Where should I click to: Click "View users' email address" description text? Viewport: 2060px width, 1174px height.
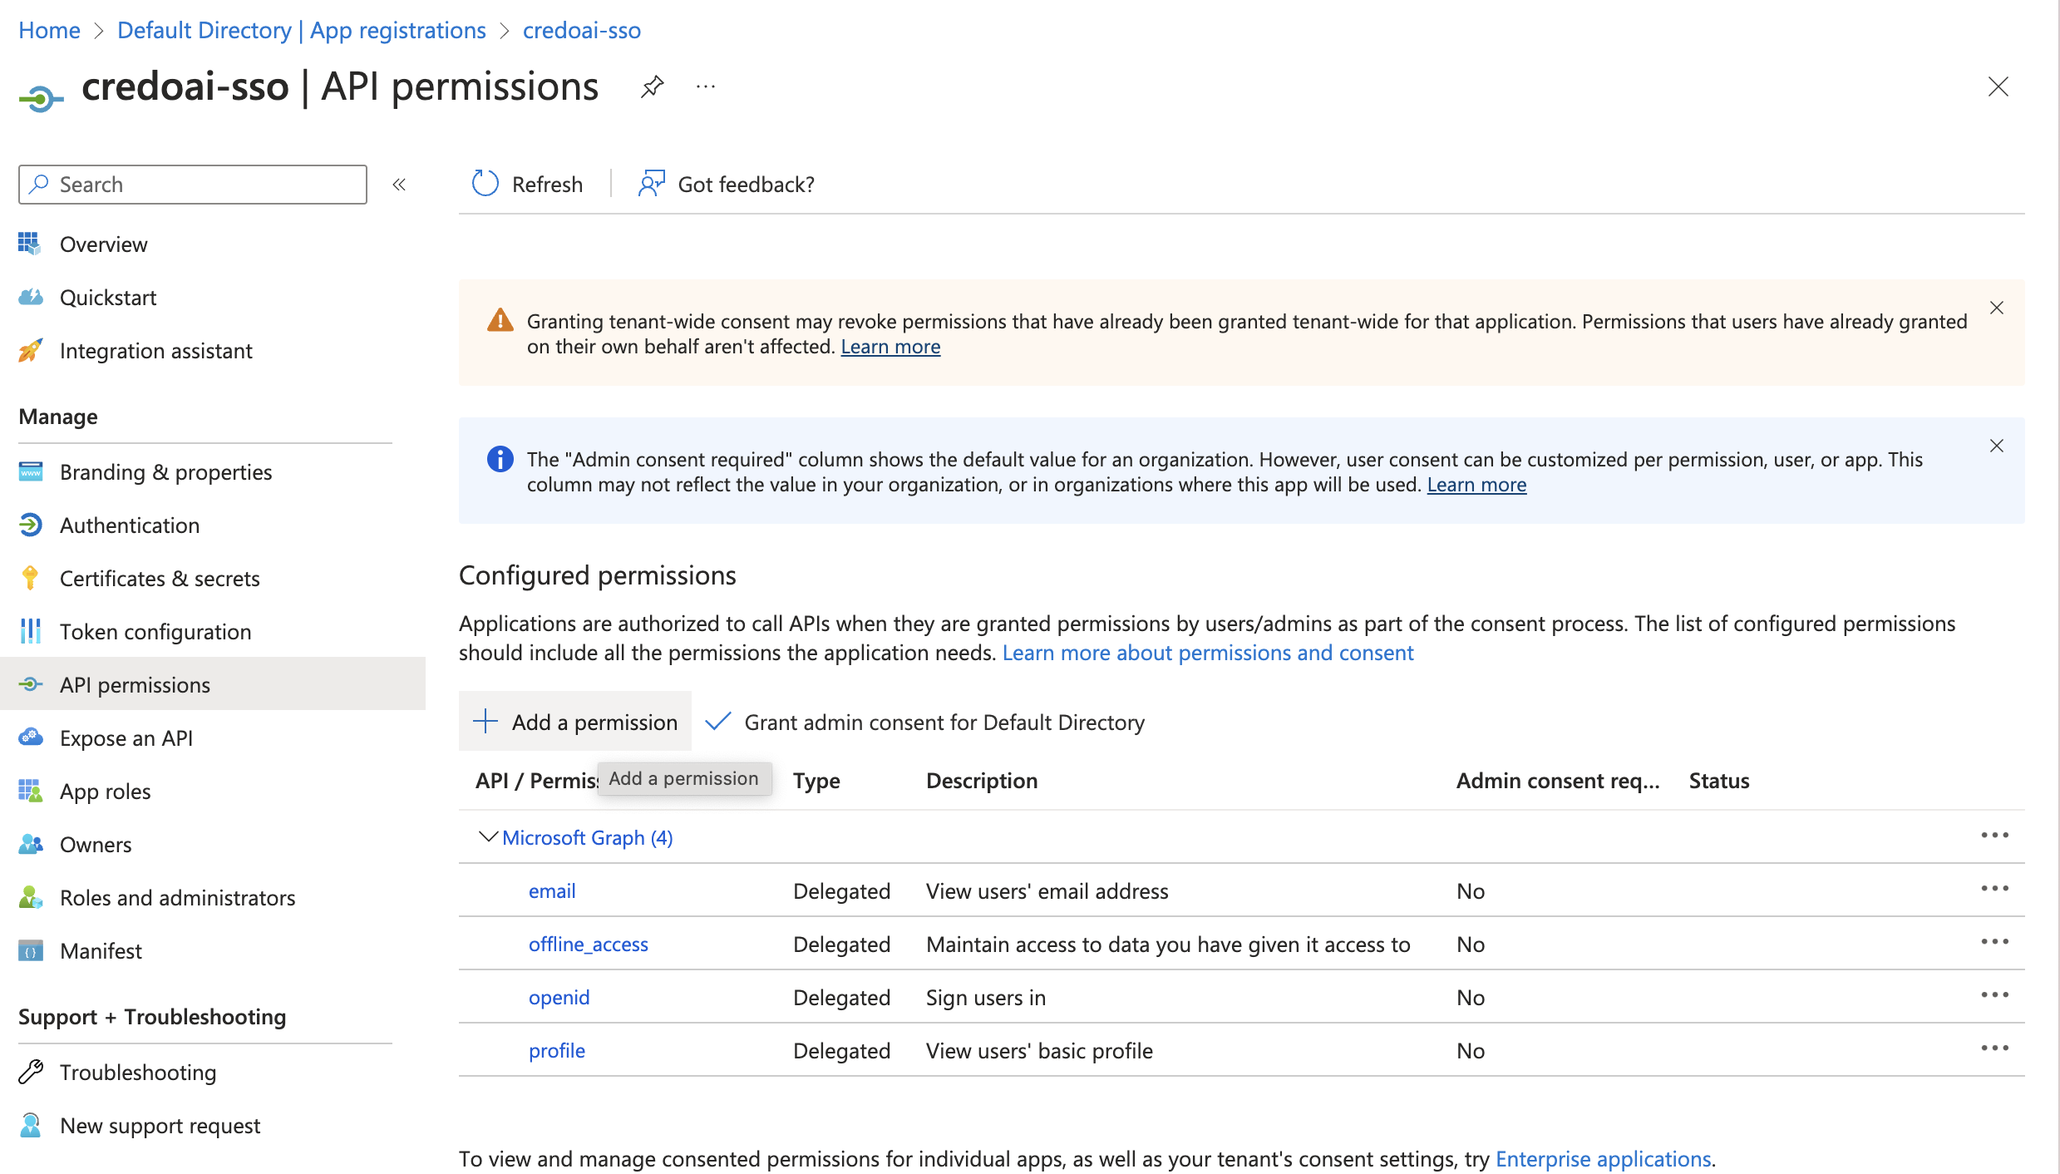[1047, 890]
